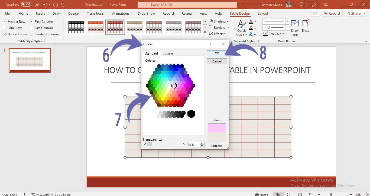The width and height of the screenshot is (370, 196).
Task: Open Text Fill color dropdown arrow
Action: [255, 21]
